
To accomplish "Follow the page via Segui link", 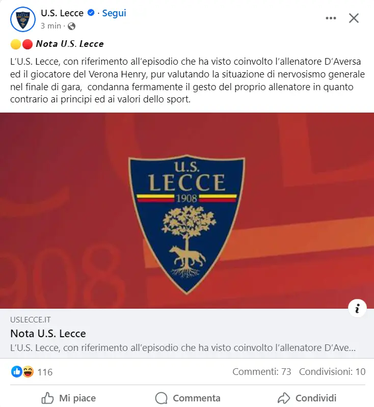I will (114, 13).
